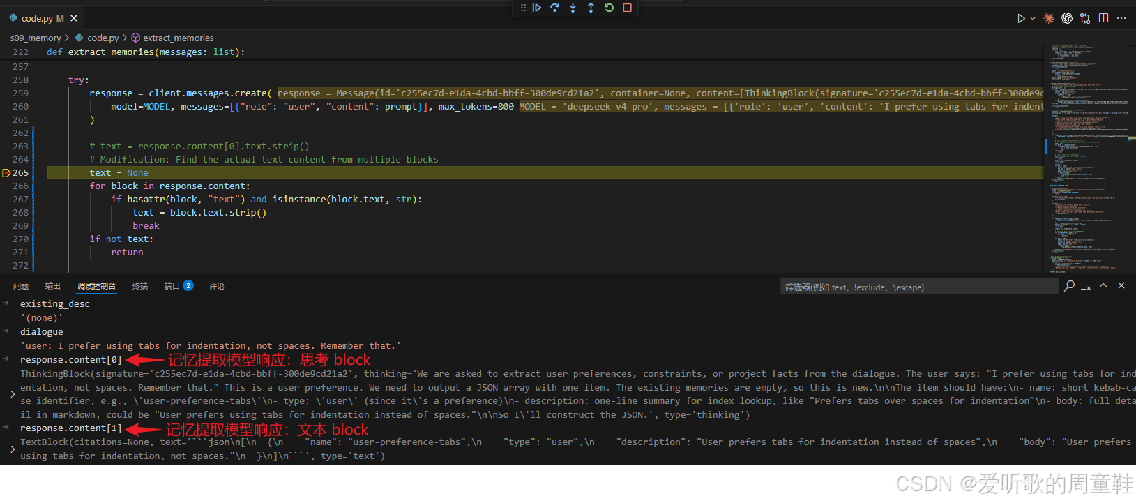Open changes with the compare icon

click(1085, 18)
